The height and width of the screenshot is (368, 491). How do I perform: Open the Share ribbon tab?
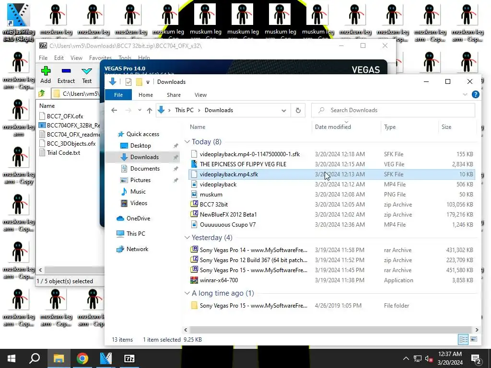tap(174, 95)
